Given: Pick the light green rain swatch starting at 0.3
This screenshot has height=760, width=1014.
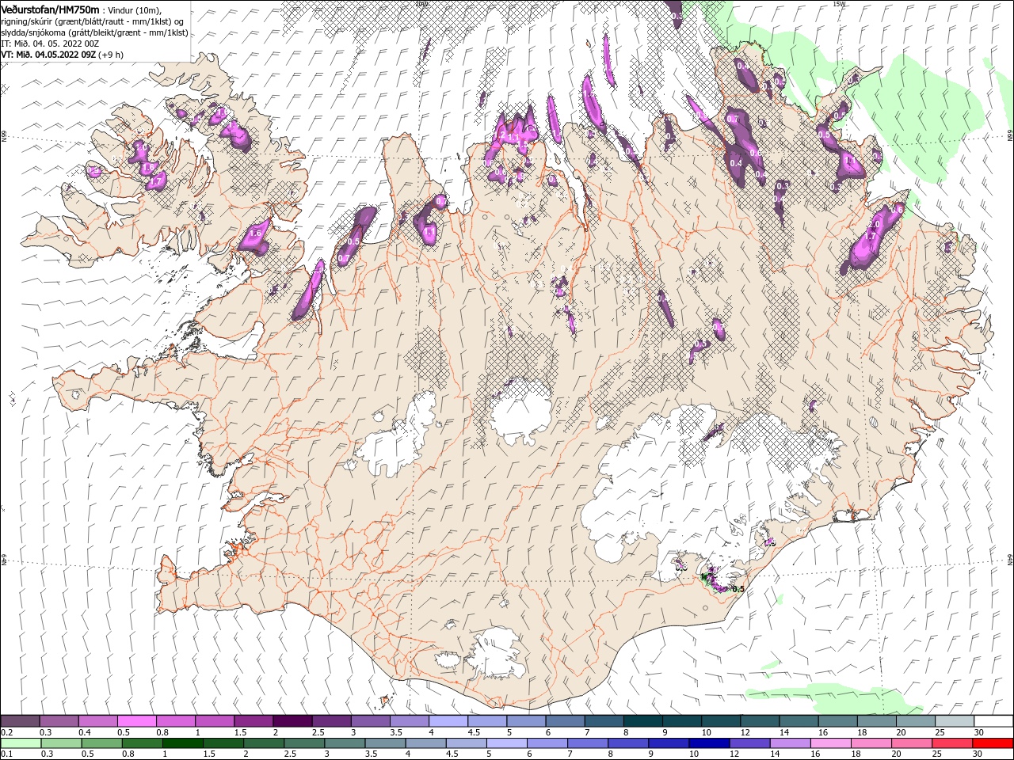Looking at the screenshot, I should (61, 743).
